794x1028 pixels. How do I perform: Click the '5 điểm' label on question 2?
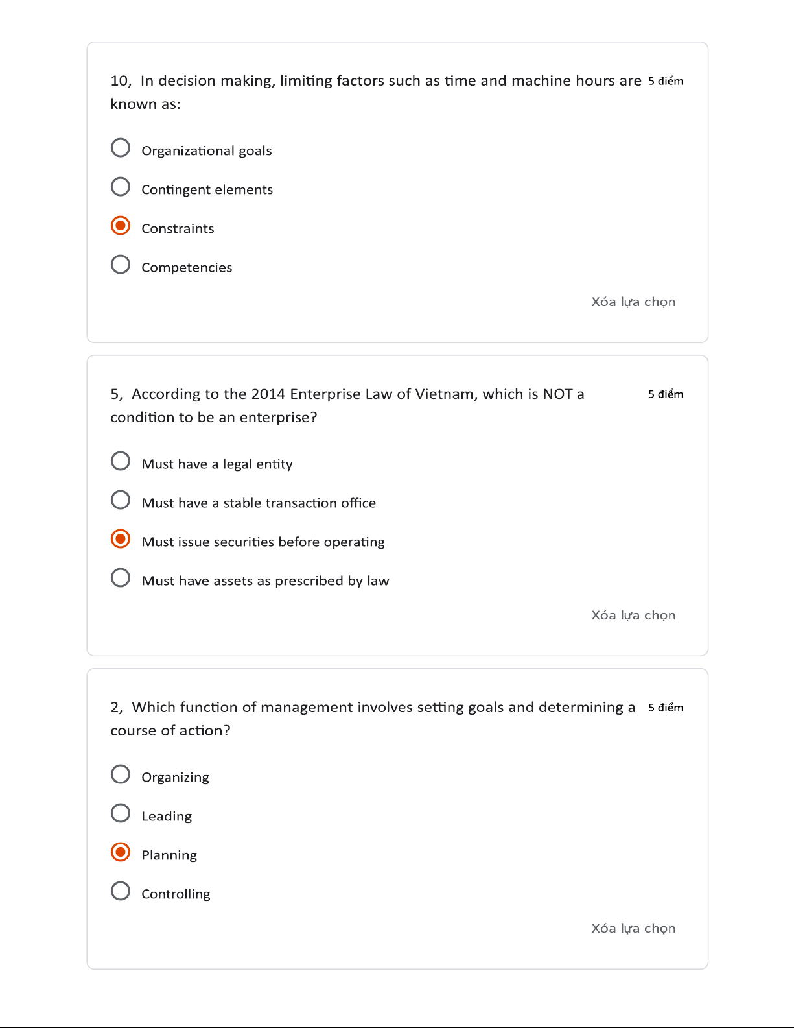[x=666, y=708]
